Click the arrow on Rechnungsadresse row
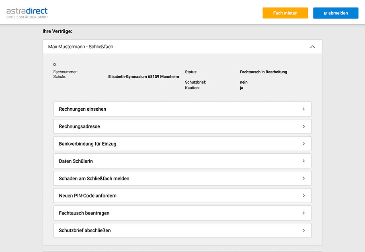 coord(303,126)
